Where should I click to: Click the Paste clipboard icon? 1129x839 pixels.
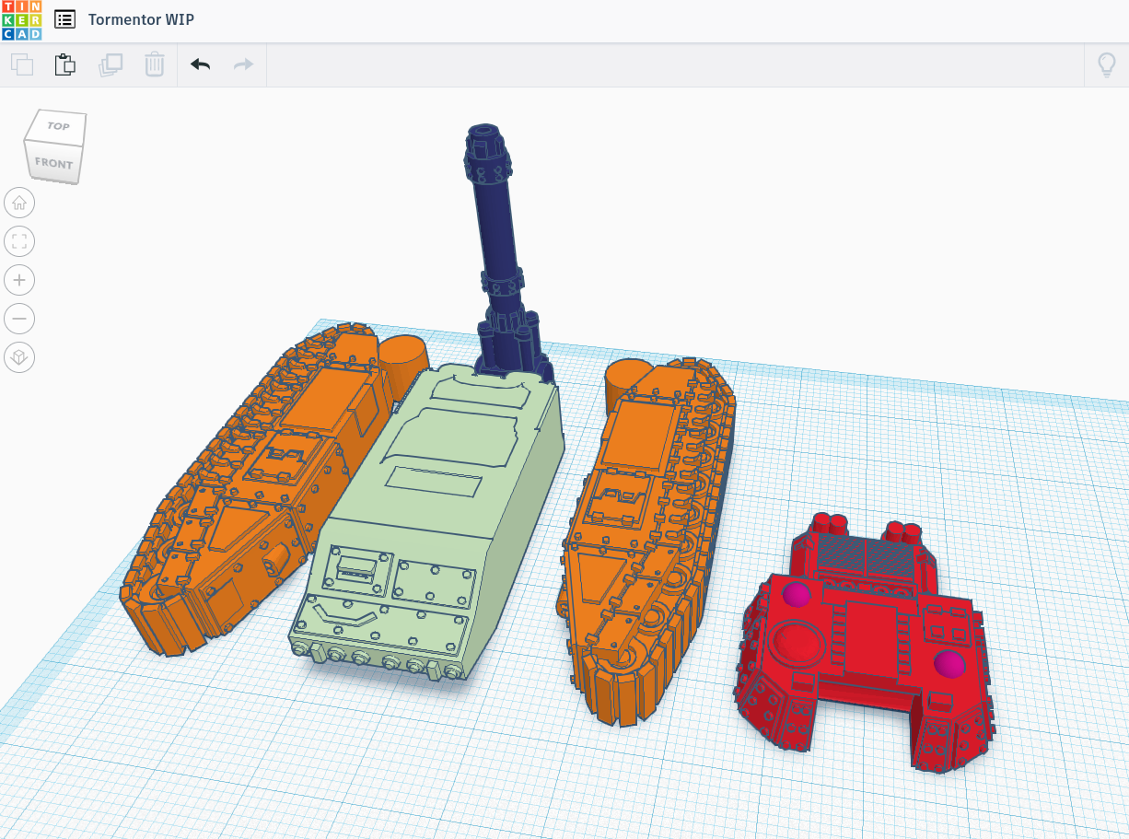(x=64, y=64)
